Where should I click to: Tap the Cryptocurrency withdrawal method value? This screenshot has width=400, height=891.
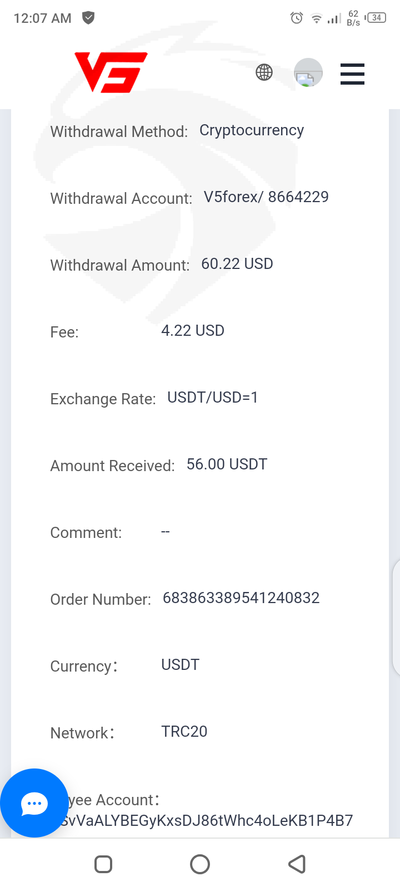[252, 130]
